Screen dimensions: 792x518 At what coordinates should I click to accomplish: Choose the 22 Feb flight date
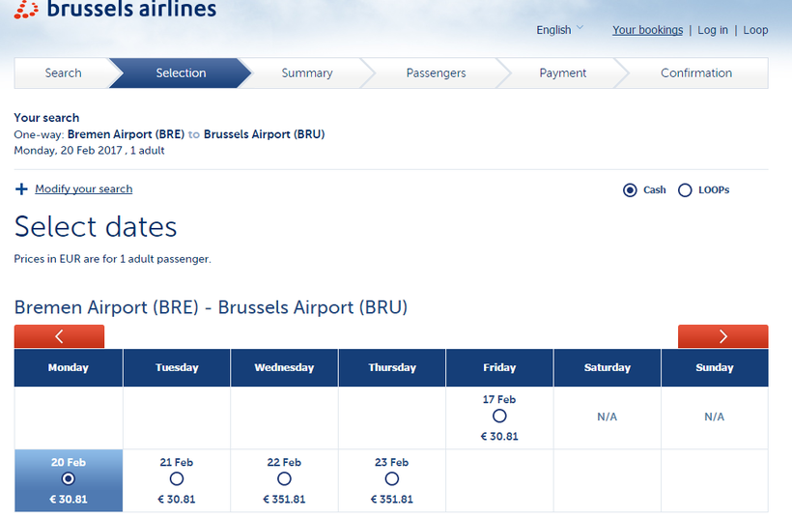(284, 478)
